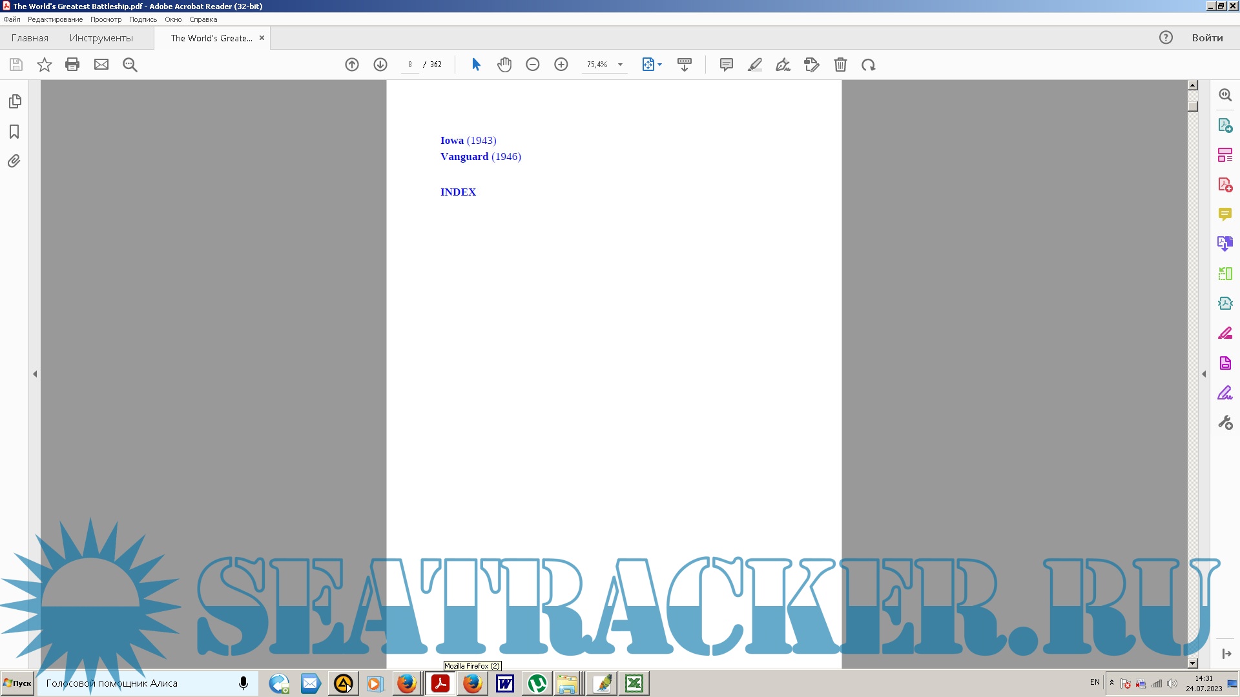This screenshot has height=697, width=1240.
Task: Click the page number input field
Action: pos(410,65)
